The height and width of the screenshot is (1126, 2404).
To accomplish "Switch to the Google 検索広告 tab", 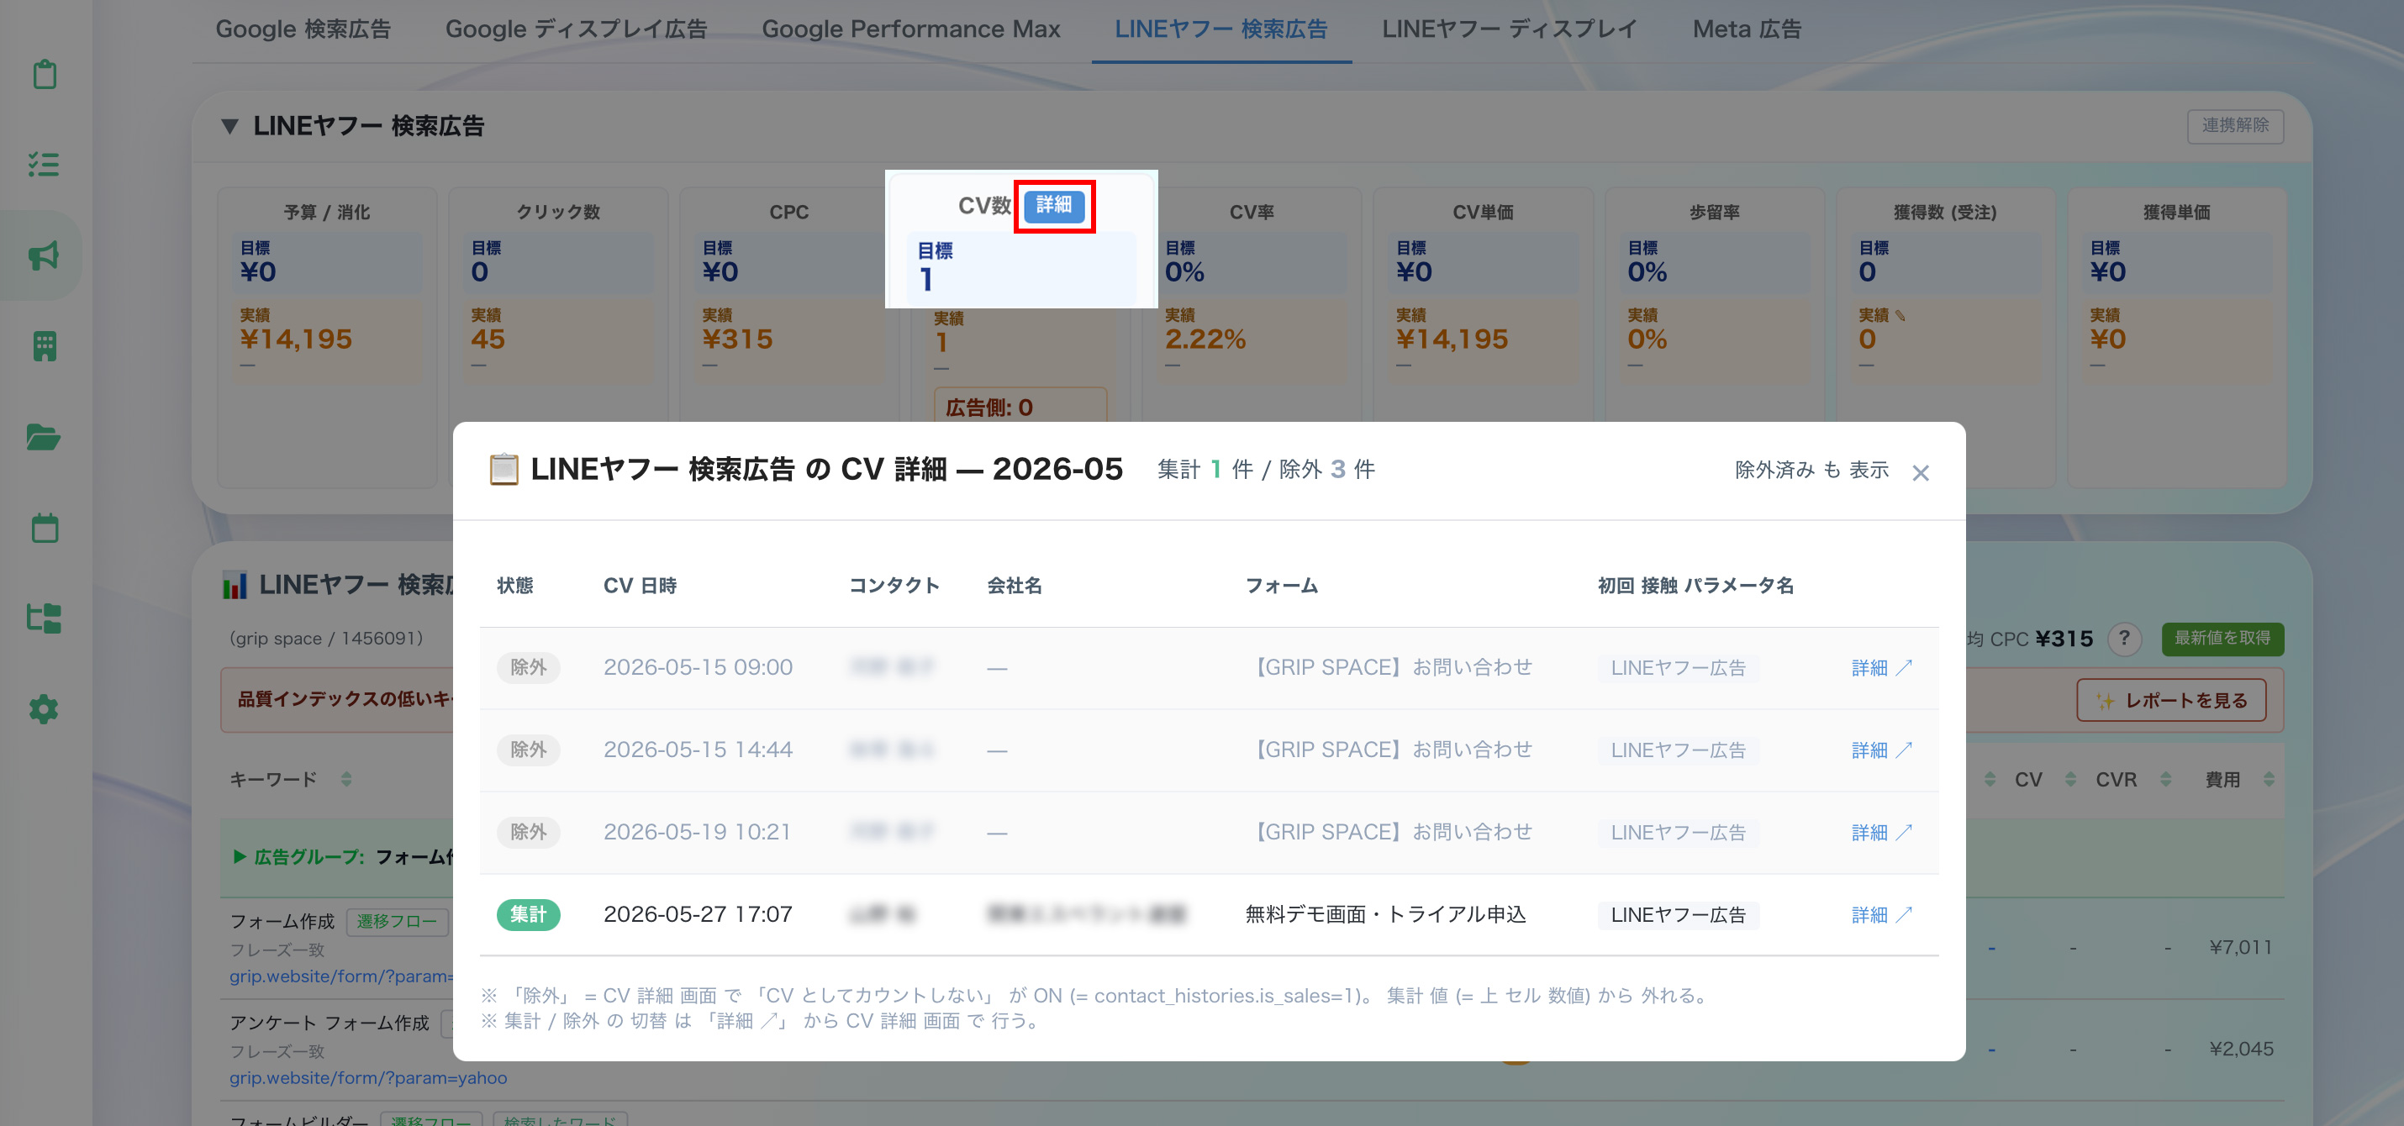I will (x=303, y=29).
